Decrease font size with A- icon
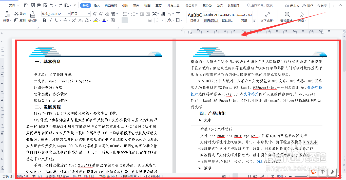The width and height of the screenshot is (346, 180). (101, 14)
